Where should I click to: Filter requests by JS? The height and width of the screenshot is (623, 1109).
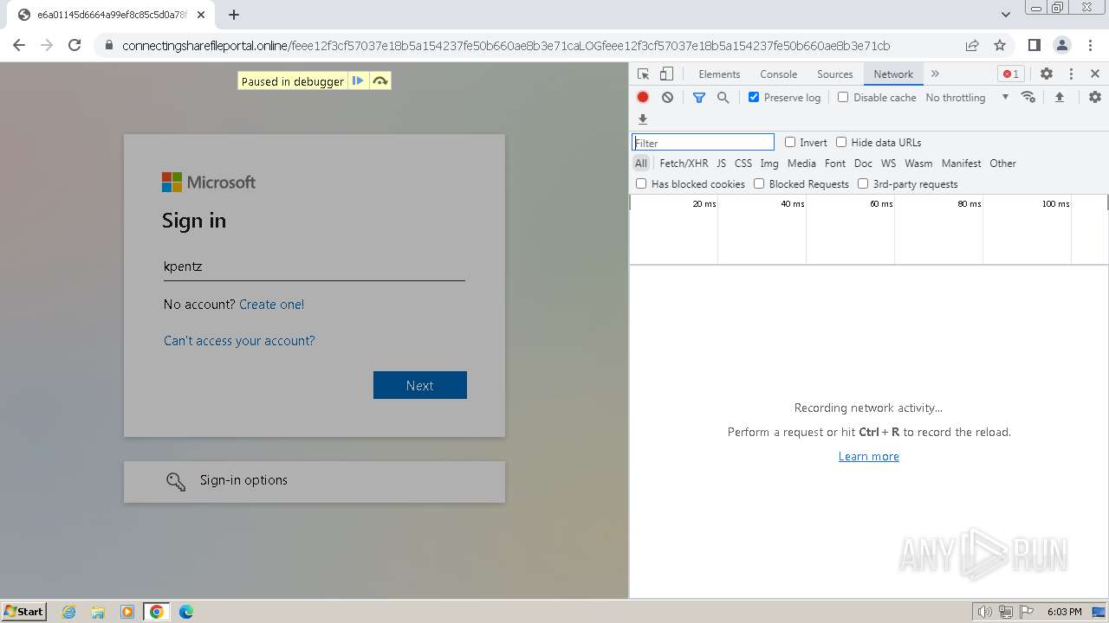721,163
